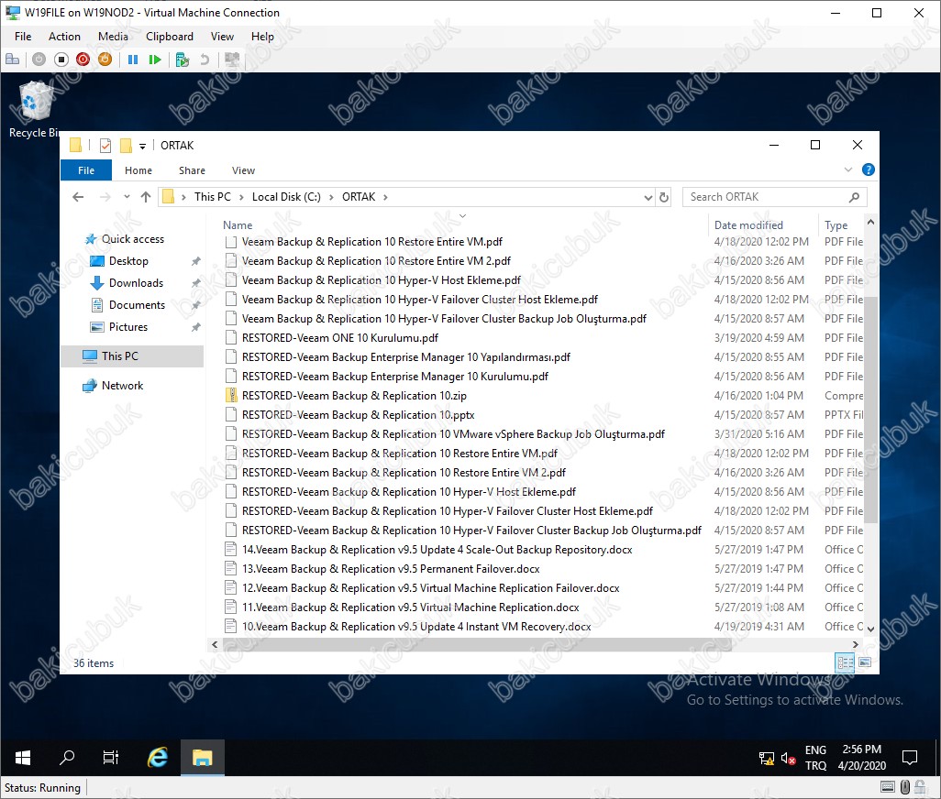Select Veeam Backup & Replication 10 Hyper-V Host Ekleme.pdf
Viewport: 941px width, 799px height.
pyautogui.click(x=382, y=279)
